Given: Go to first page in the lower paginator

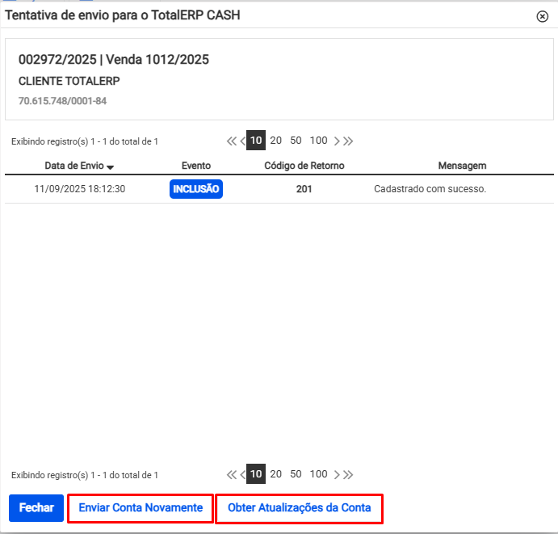Looking at the screenshot, I should click(x=232, y=475).
